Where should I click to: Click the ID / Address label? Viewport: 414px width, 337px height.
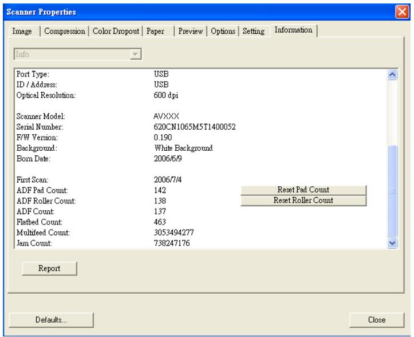(37, 85)
